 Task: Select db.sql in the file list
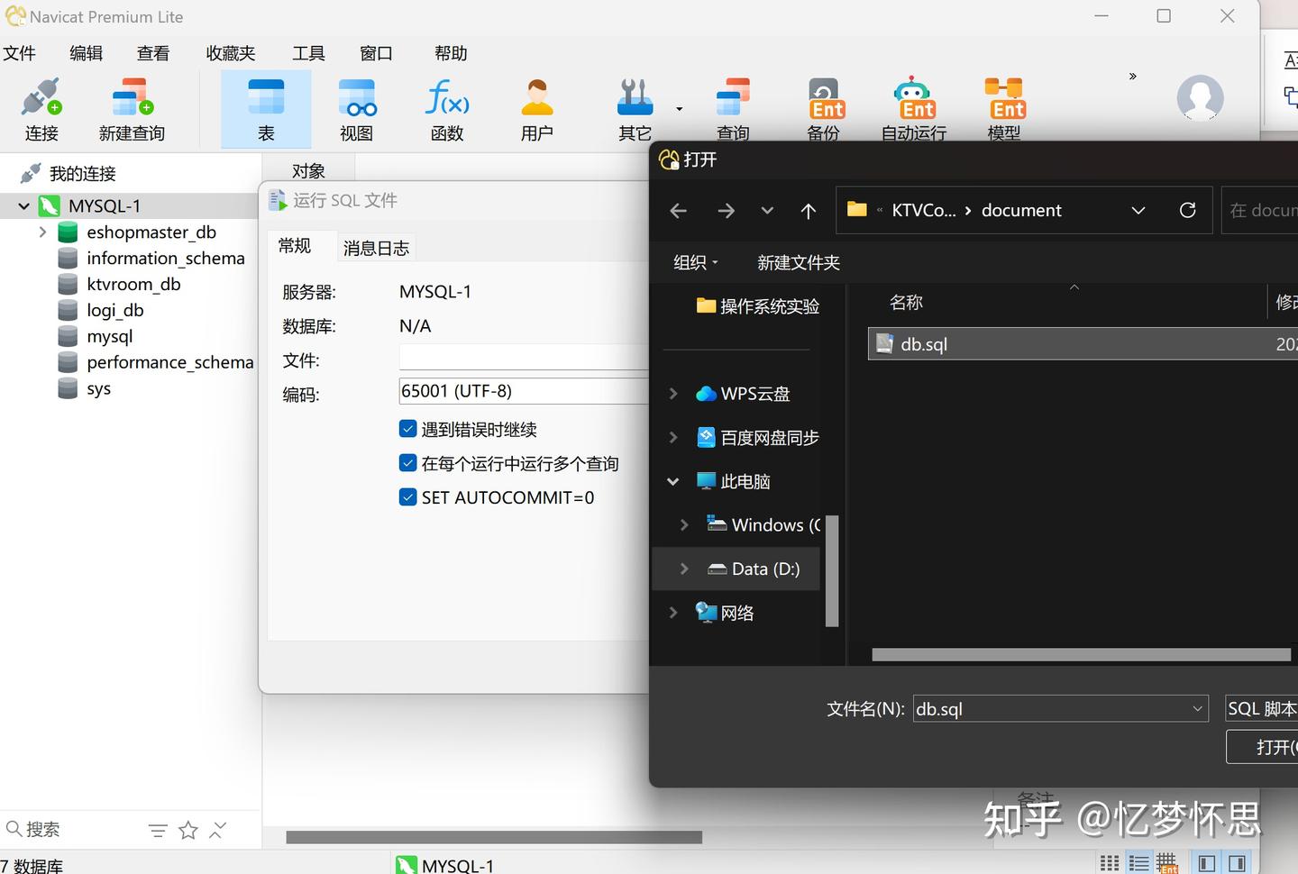[x=923, y=343]
